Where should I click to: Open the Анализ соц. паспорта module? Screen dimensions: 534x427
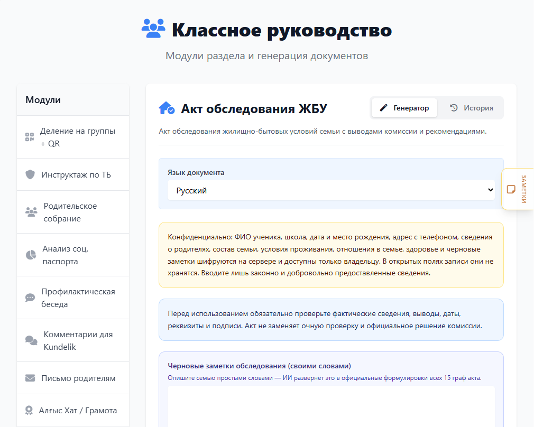point(73,255)
